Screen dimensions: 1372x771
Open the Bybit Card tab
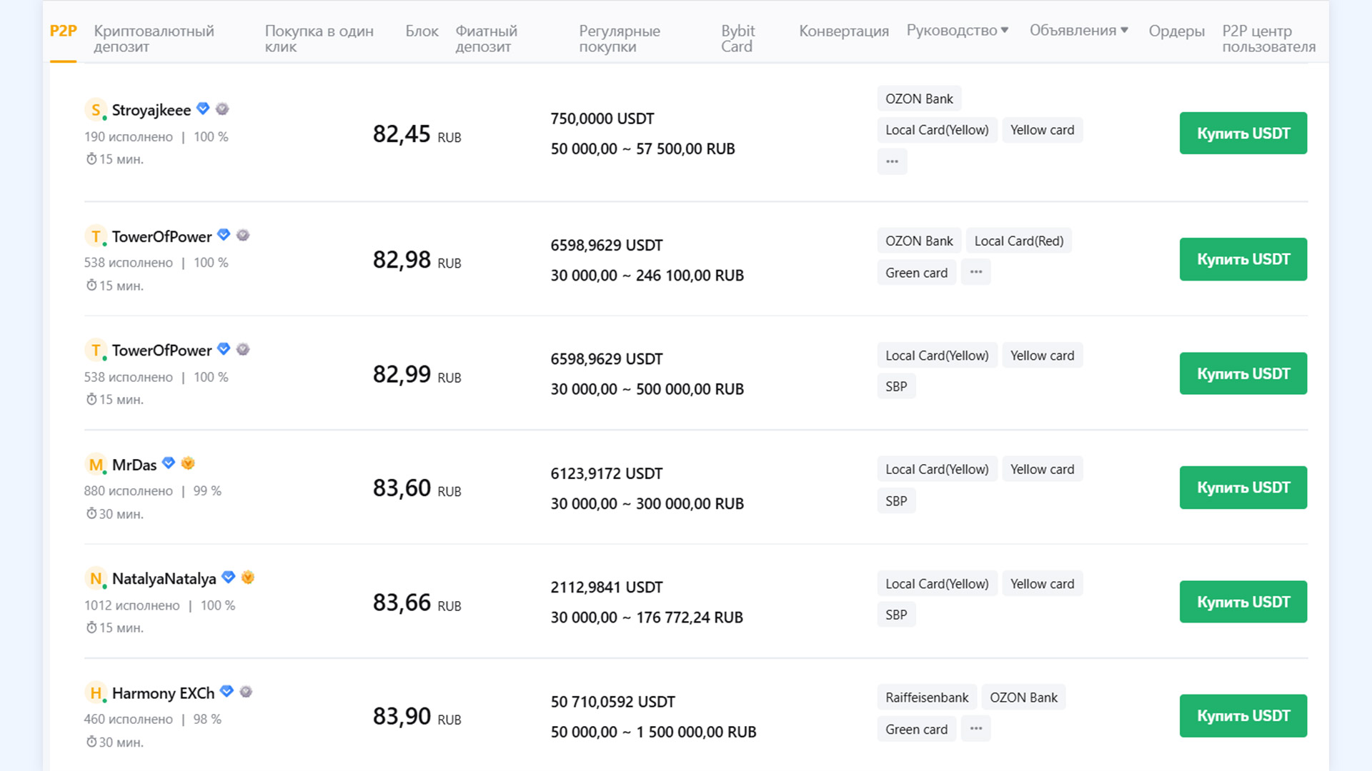coord(737,39)
